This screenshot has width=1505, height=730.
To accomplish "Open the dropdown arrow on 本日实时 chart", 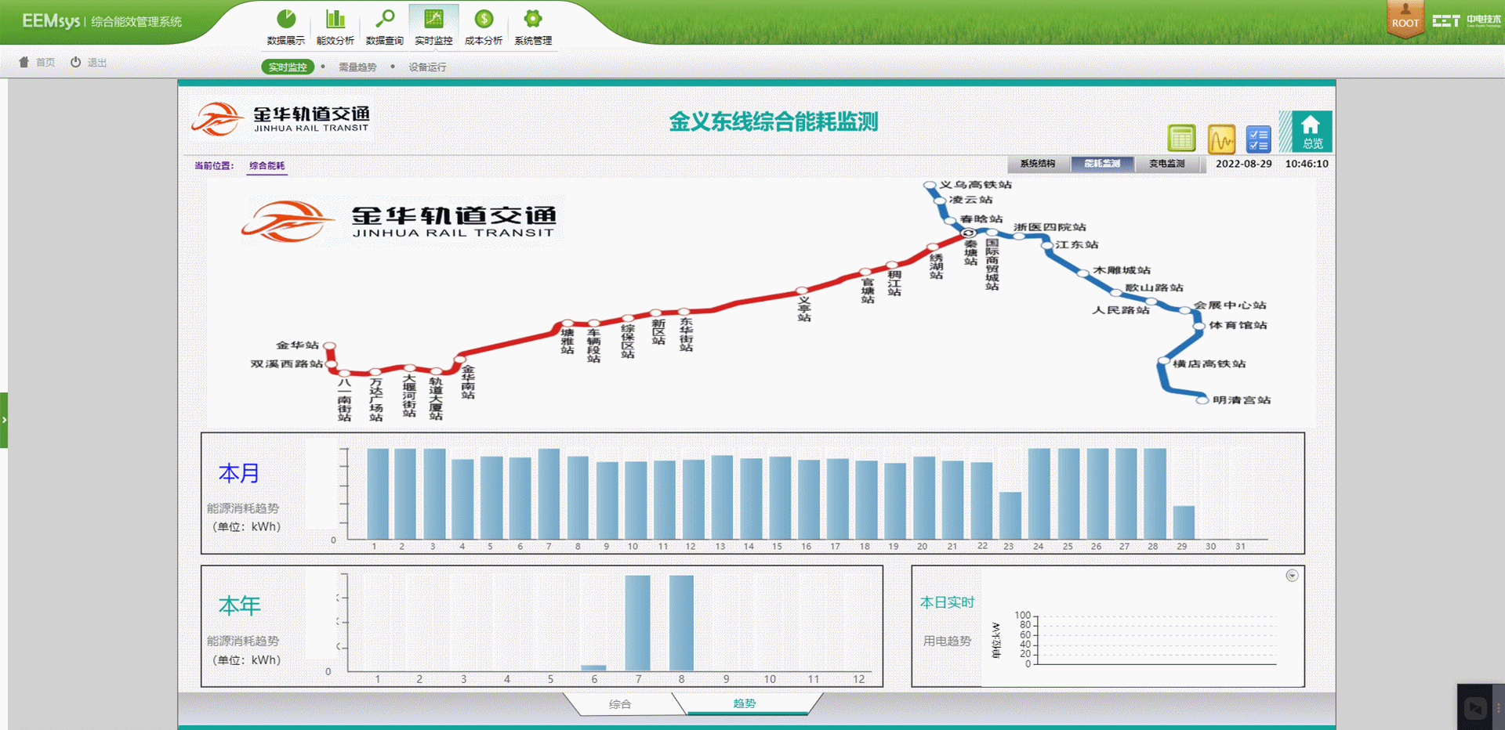I will tap(1292, 576).
